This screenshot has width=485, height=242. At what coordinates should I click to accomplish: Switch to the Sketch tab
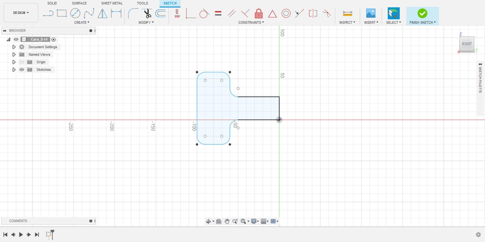coord(170,3)
